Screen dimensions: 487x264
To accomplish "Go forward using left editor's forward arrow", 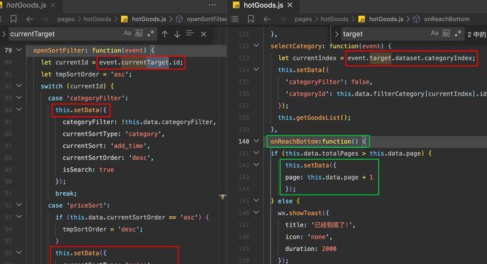I will pyautogui.click(x=46, y=19).
